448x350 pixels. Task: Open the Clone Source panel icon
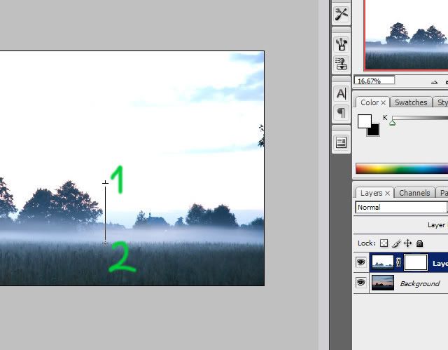341,64
